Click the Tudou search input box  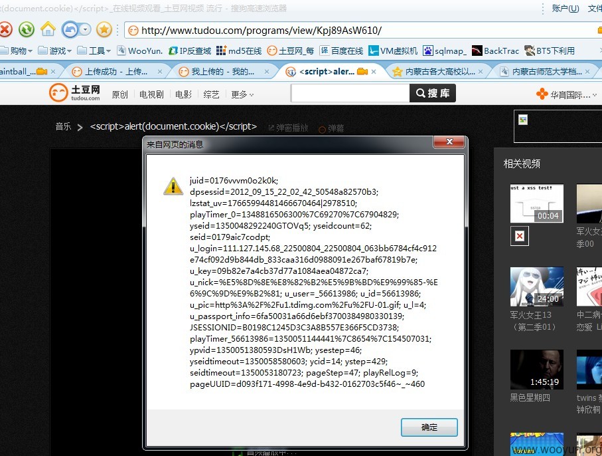350,94
